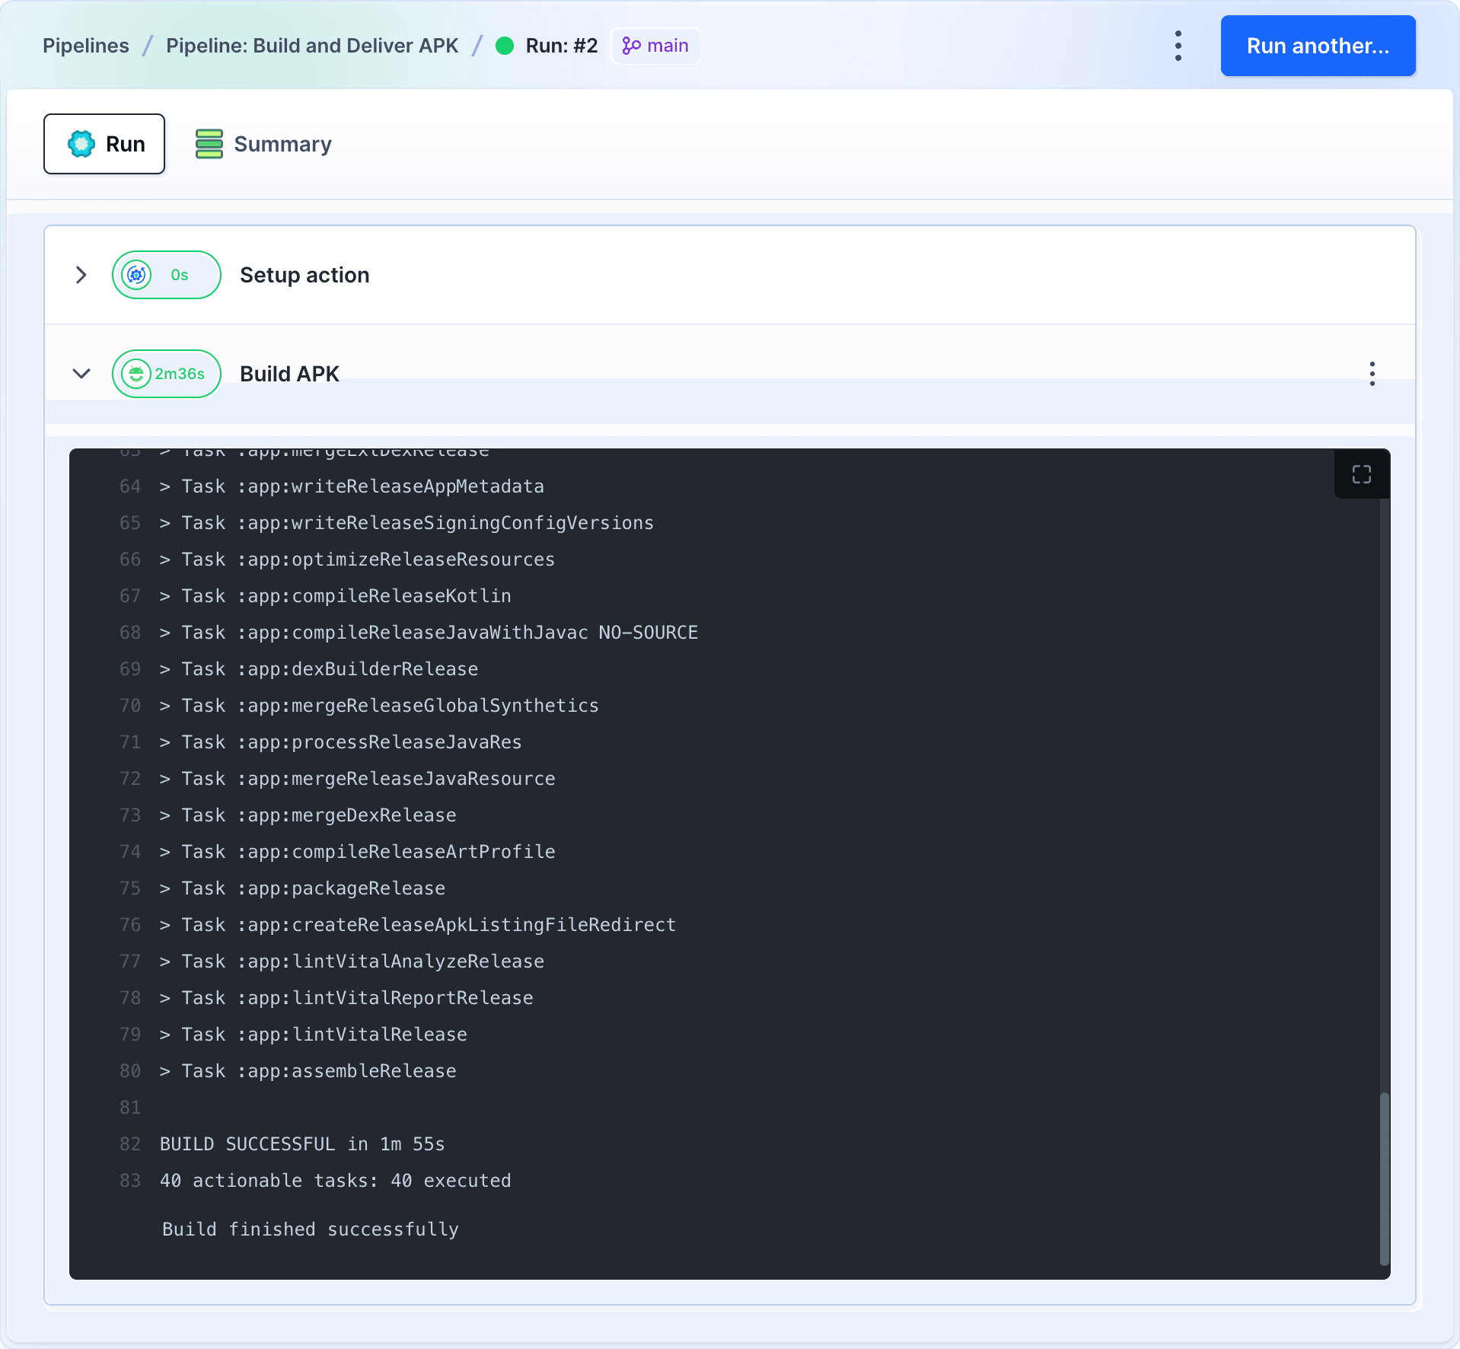Collapse the Build APK step
The height and width of the screenshot is (1349, 1460).
pos(81,374)
